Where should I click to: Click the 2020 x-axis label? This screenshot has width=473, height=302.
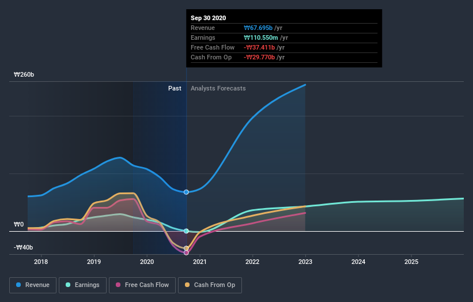pos(147,262)
